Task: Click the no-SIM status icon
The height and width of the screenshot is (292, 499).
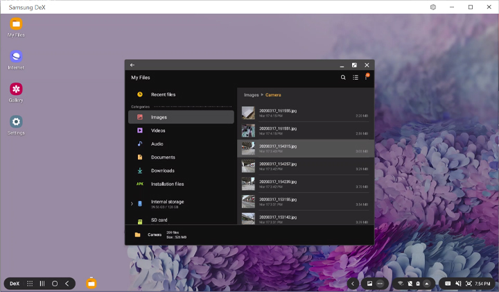Action: coord(410,284)
